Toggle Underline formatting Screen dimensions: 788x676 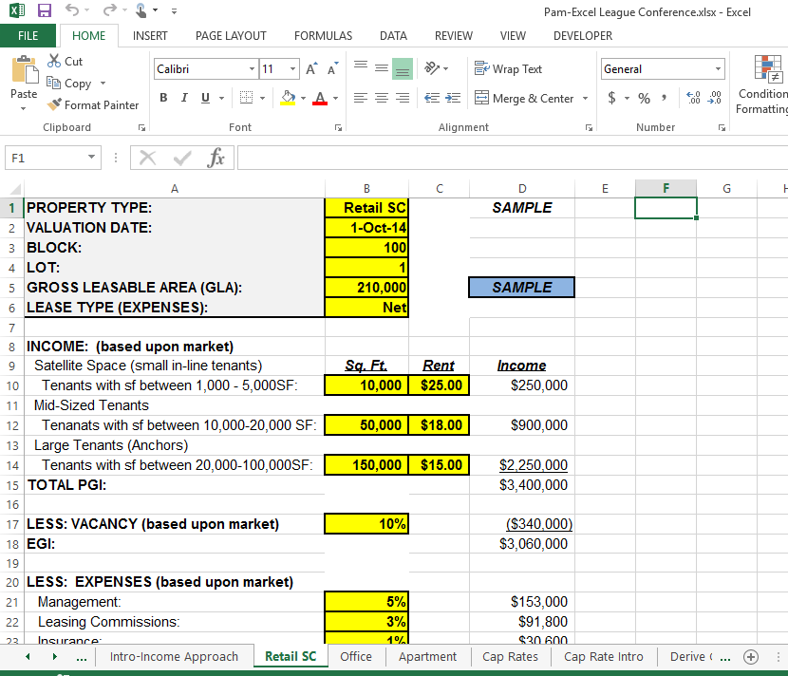pyautogui.click(x=205, y=98)
